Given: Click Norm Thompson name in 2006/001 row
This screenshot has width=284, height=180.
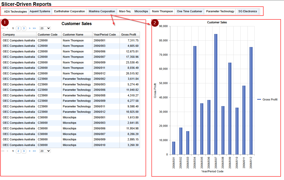Looking at the screenshot, I should click(73, 40).
